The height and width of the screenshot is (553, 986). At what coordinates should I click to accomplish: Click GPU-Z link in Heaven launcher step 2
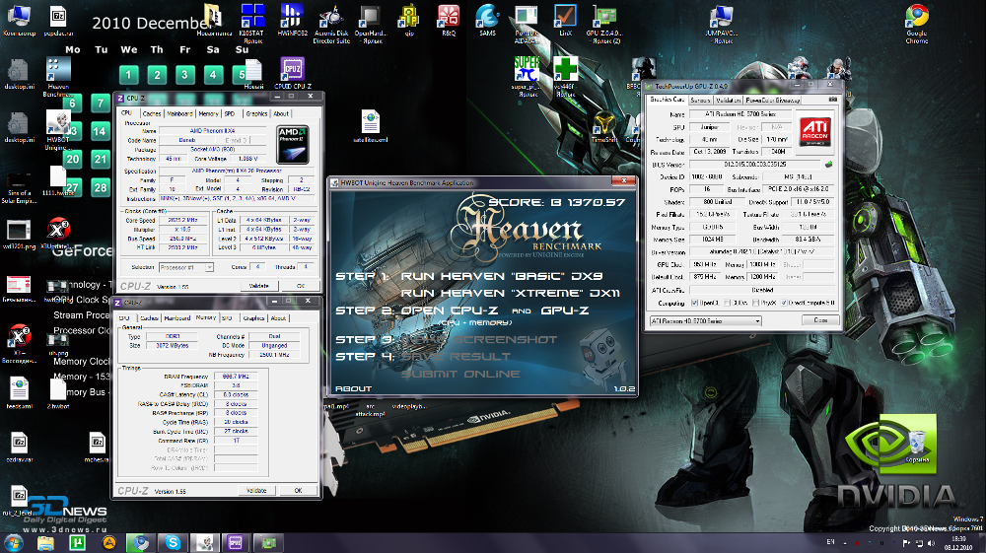pos(565,311)
